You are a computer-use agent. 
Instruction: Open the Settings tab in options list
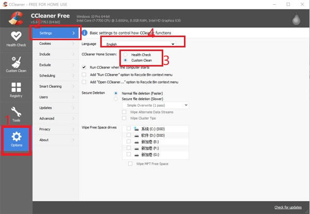58,33
